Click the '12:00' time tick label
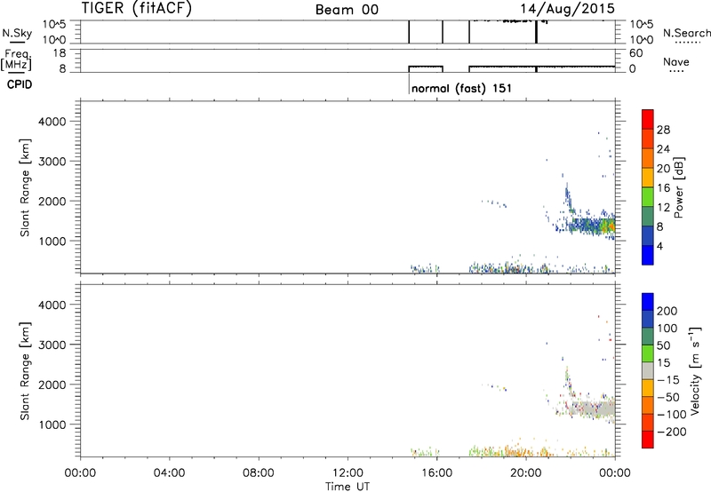 [x=348, y=473]
